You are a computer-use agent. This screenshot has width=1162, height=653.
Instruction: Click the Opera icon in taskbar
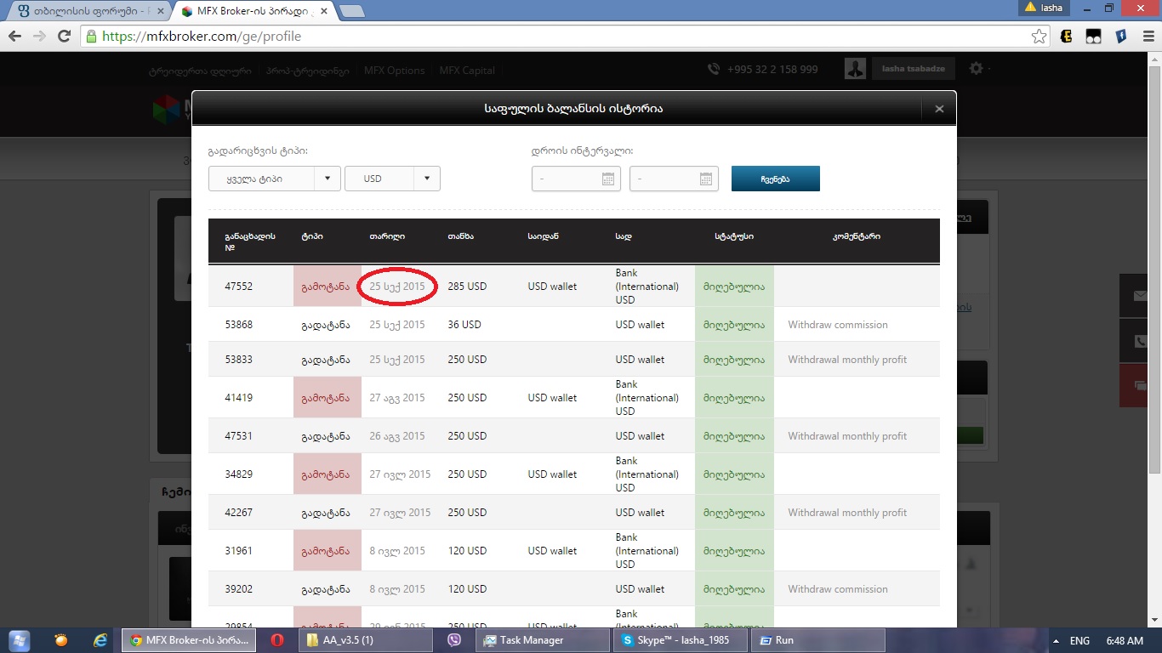click(x=276, y=640)
